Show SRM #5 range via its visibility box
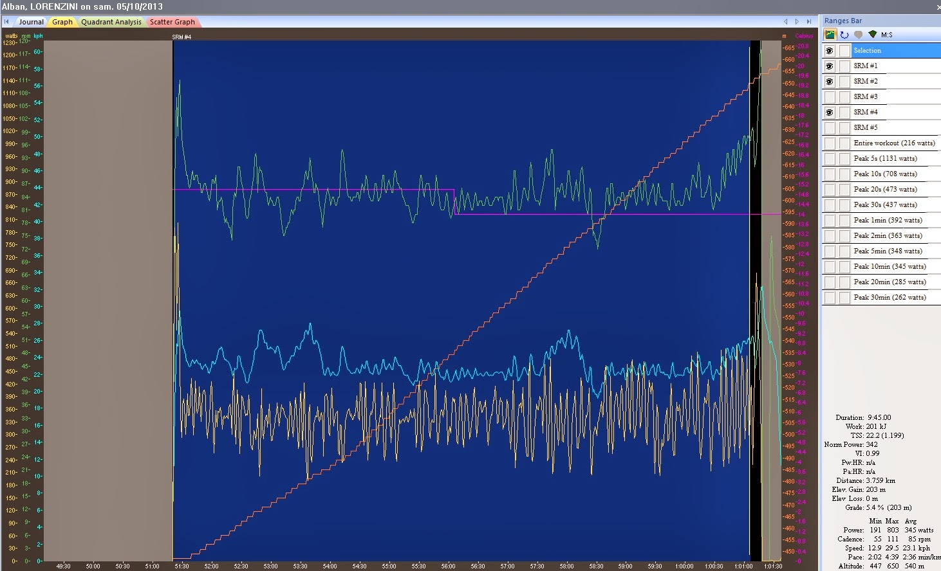Screen dimensions: 941x571 coord(830,127)
